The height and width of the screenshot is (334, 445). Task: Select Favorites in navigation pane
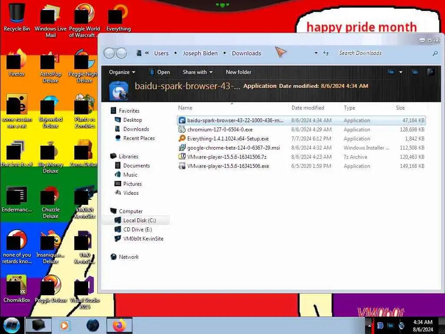point(125,111)
